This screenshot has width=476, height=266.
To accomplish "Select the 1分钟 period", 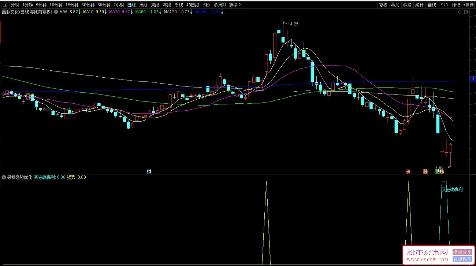I will coord(27,5).
